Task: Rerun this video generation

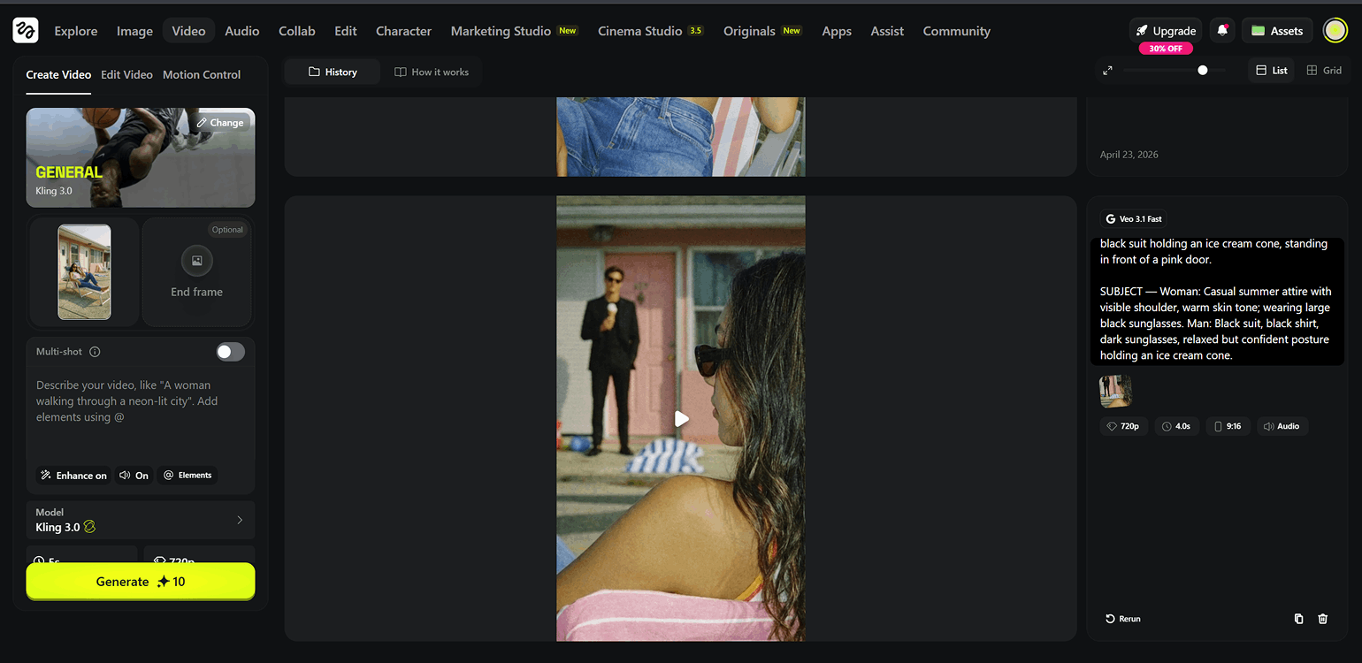Action: [x=1123, y=619]
